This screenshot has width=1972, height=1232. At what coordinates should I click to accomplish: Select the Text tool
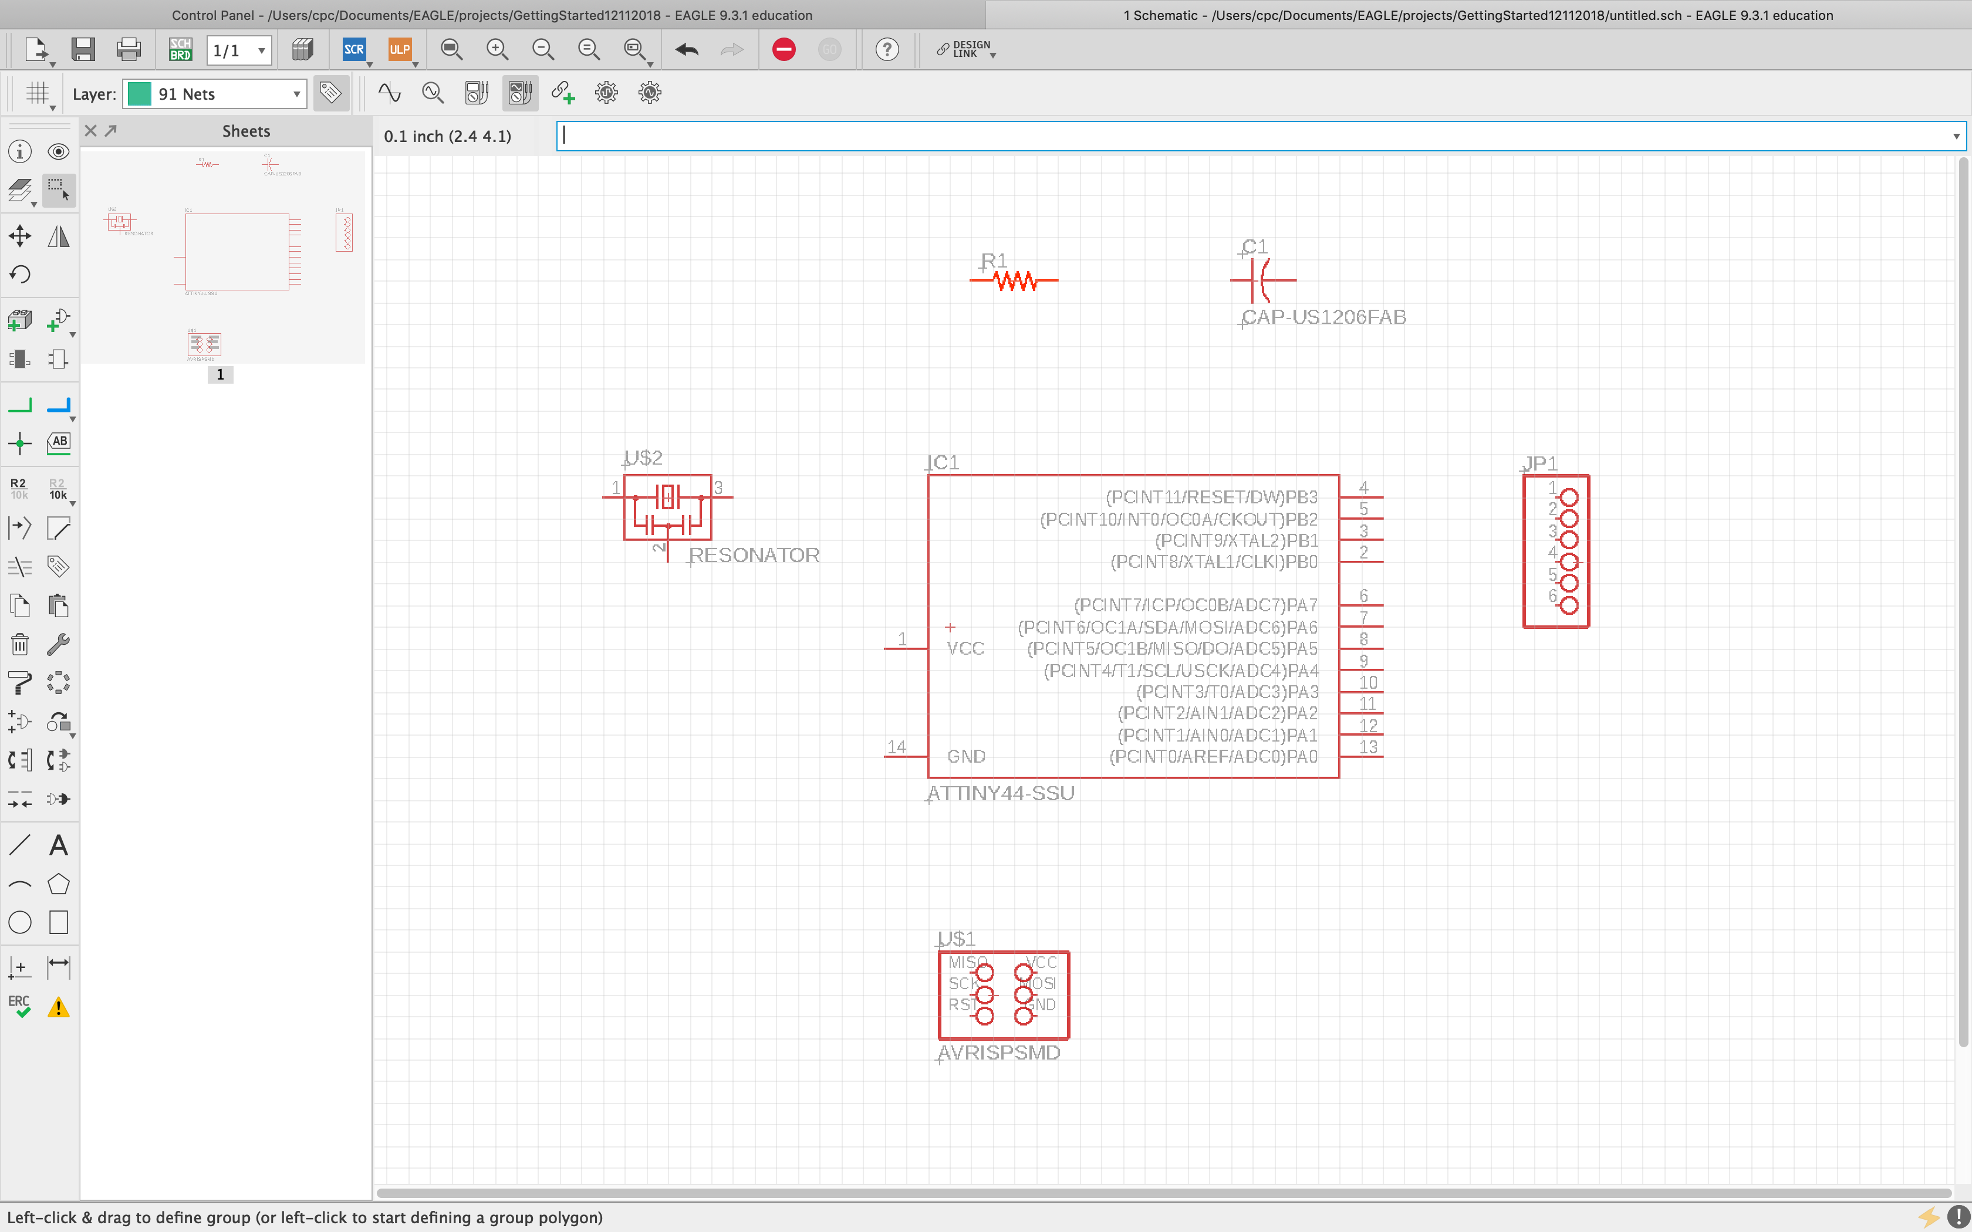(58, 844)
